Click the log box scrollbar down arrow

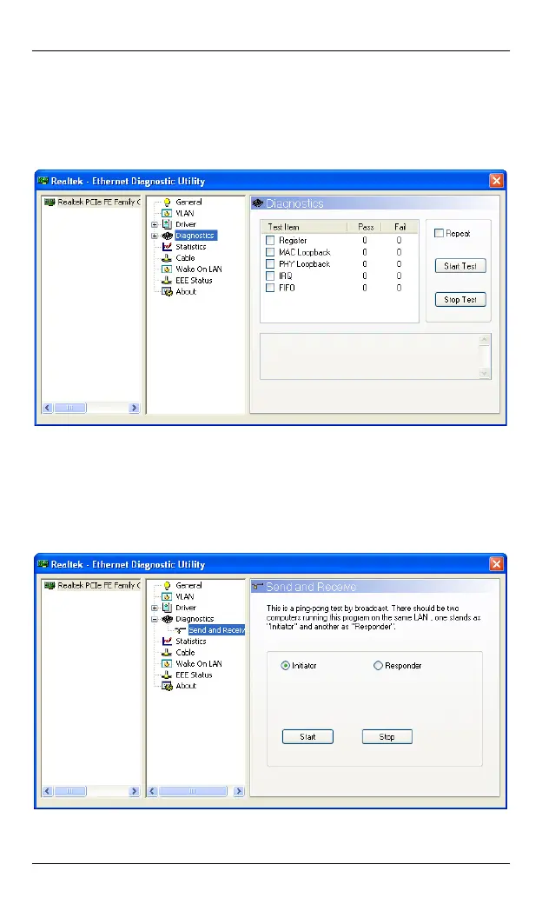(x=485, y=373)
